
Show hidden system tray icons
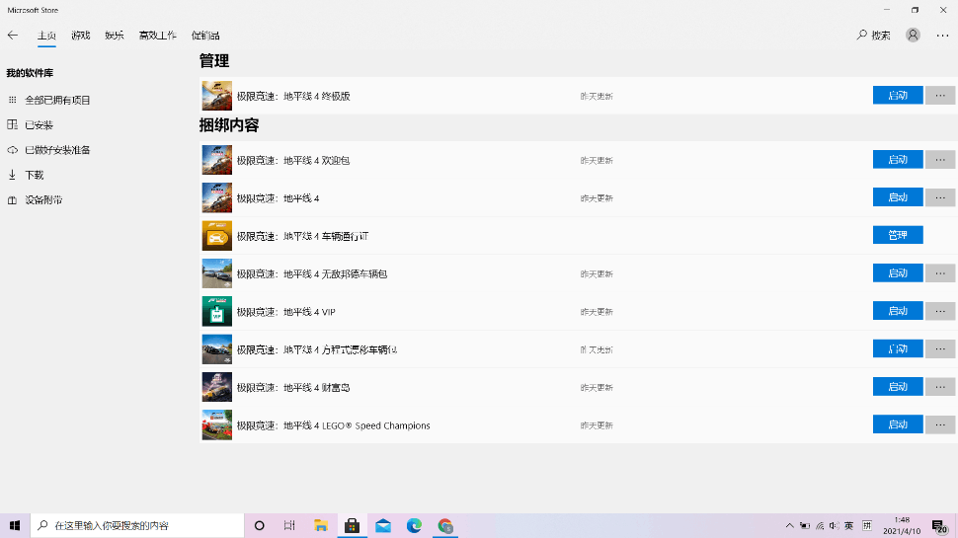click(789, 525)
